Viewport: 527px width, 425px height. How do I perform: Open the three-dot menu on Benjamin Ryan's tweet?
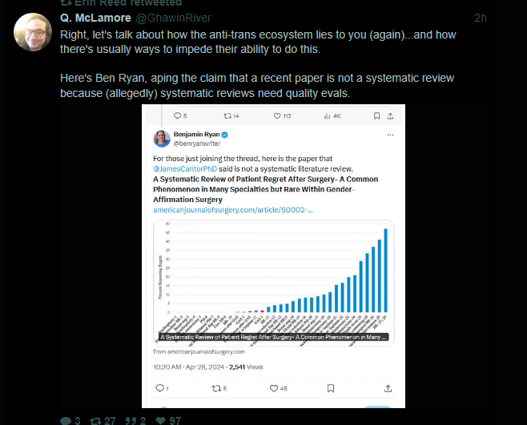tap(389, 136)
